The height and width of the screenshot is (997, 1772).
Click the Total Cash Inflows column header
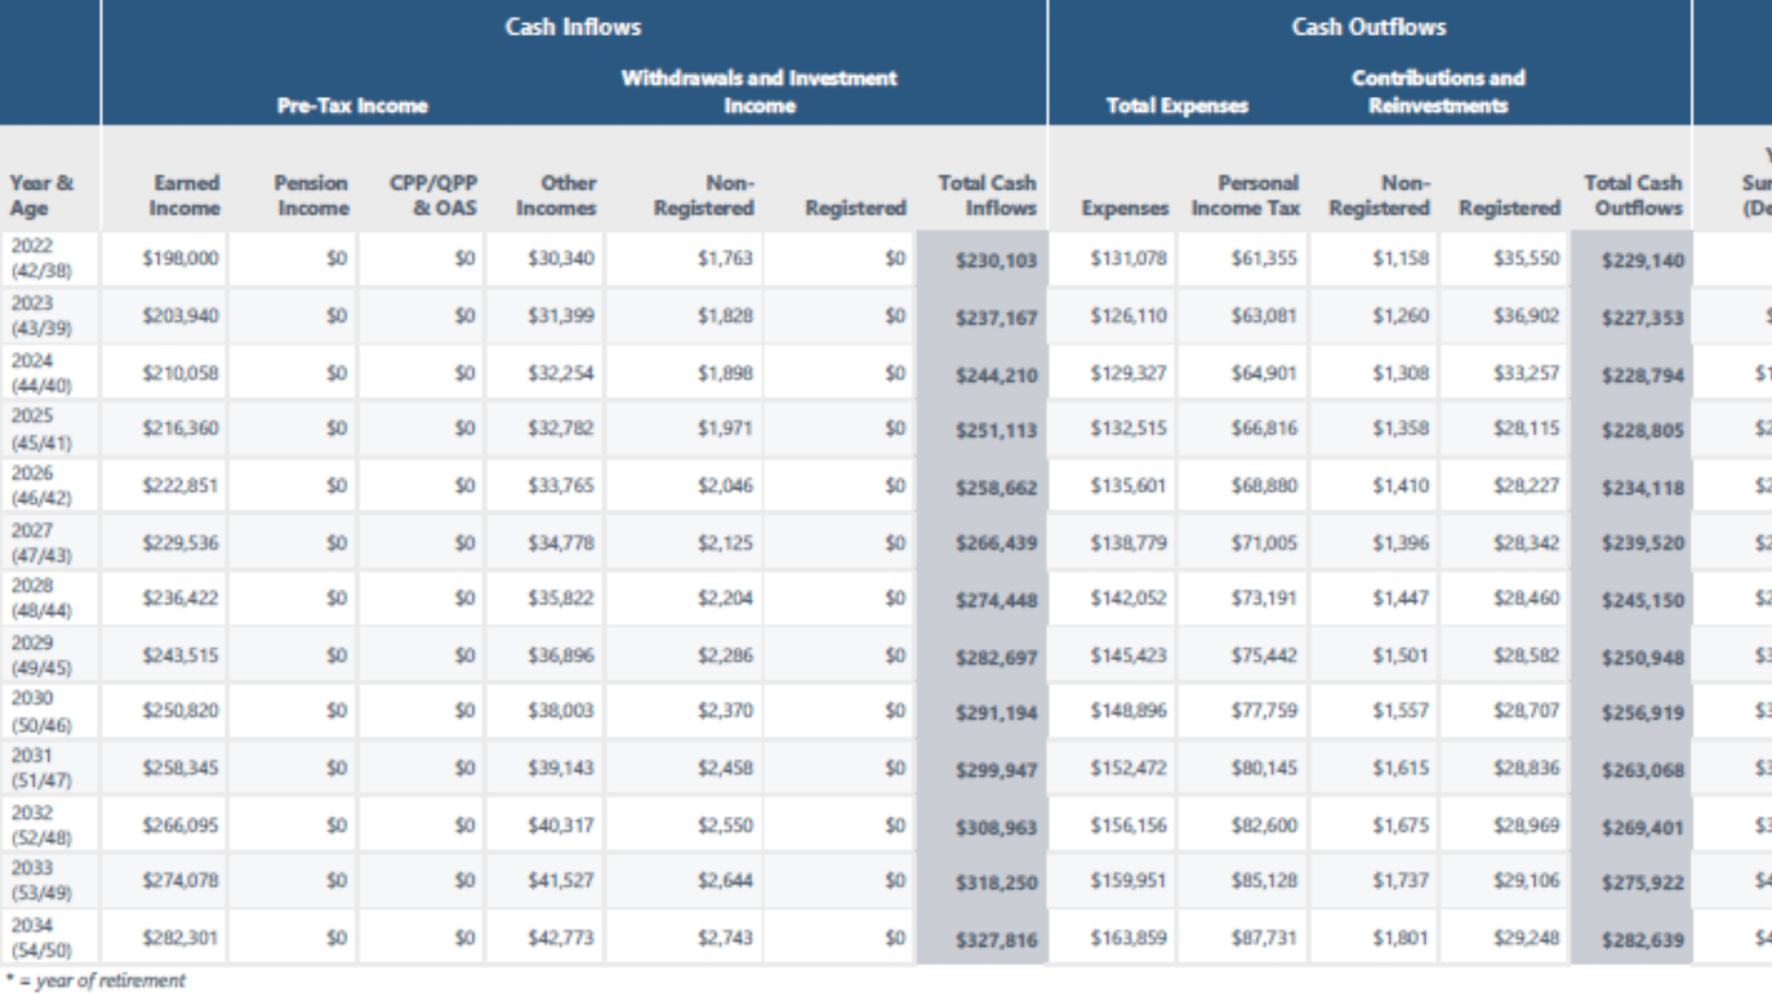click(x=988, y=195)
